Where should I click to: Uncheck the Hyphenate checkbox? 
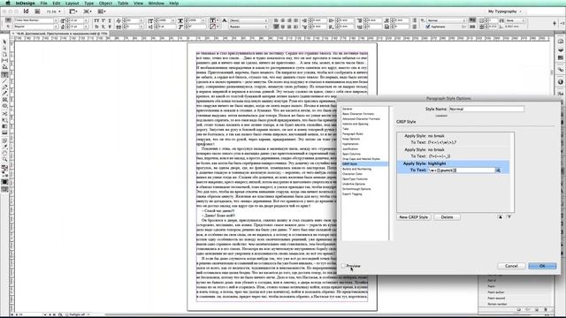tap(428, 26)
